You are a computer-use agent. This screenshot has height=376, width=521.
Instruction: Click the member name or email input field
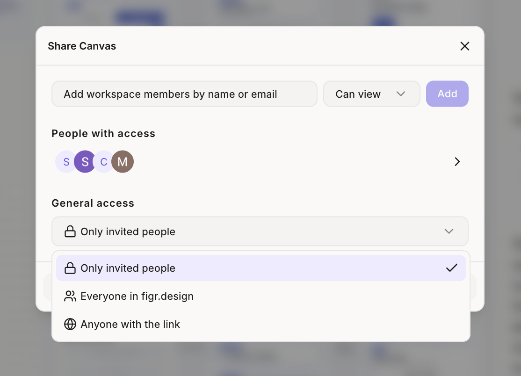pos(184,94)
